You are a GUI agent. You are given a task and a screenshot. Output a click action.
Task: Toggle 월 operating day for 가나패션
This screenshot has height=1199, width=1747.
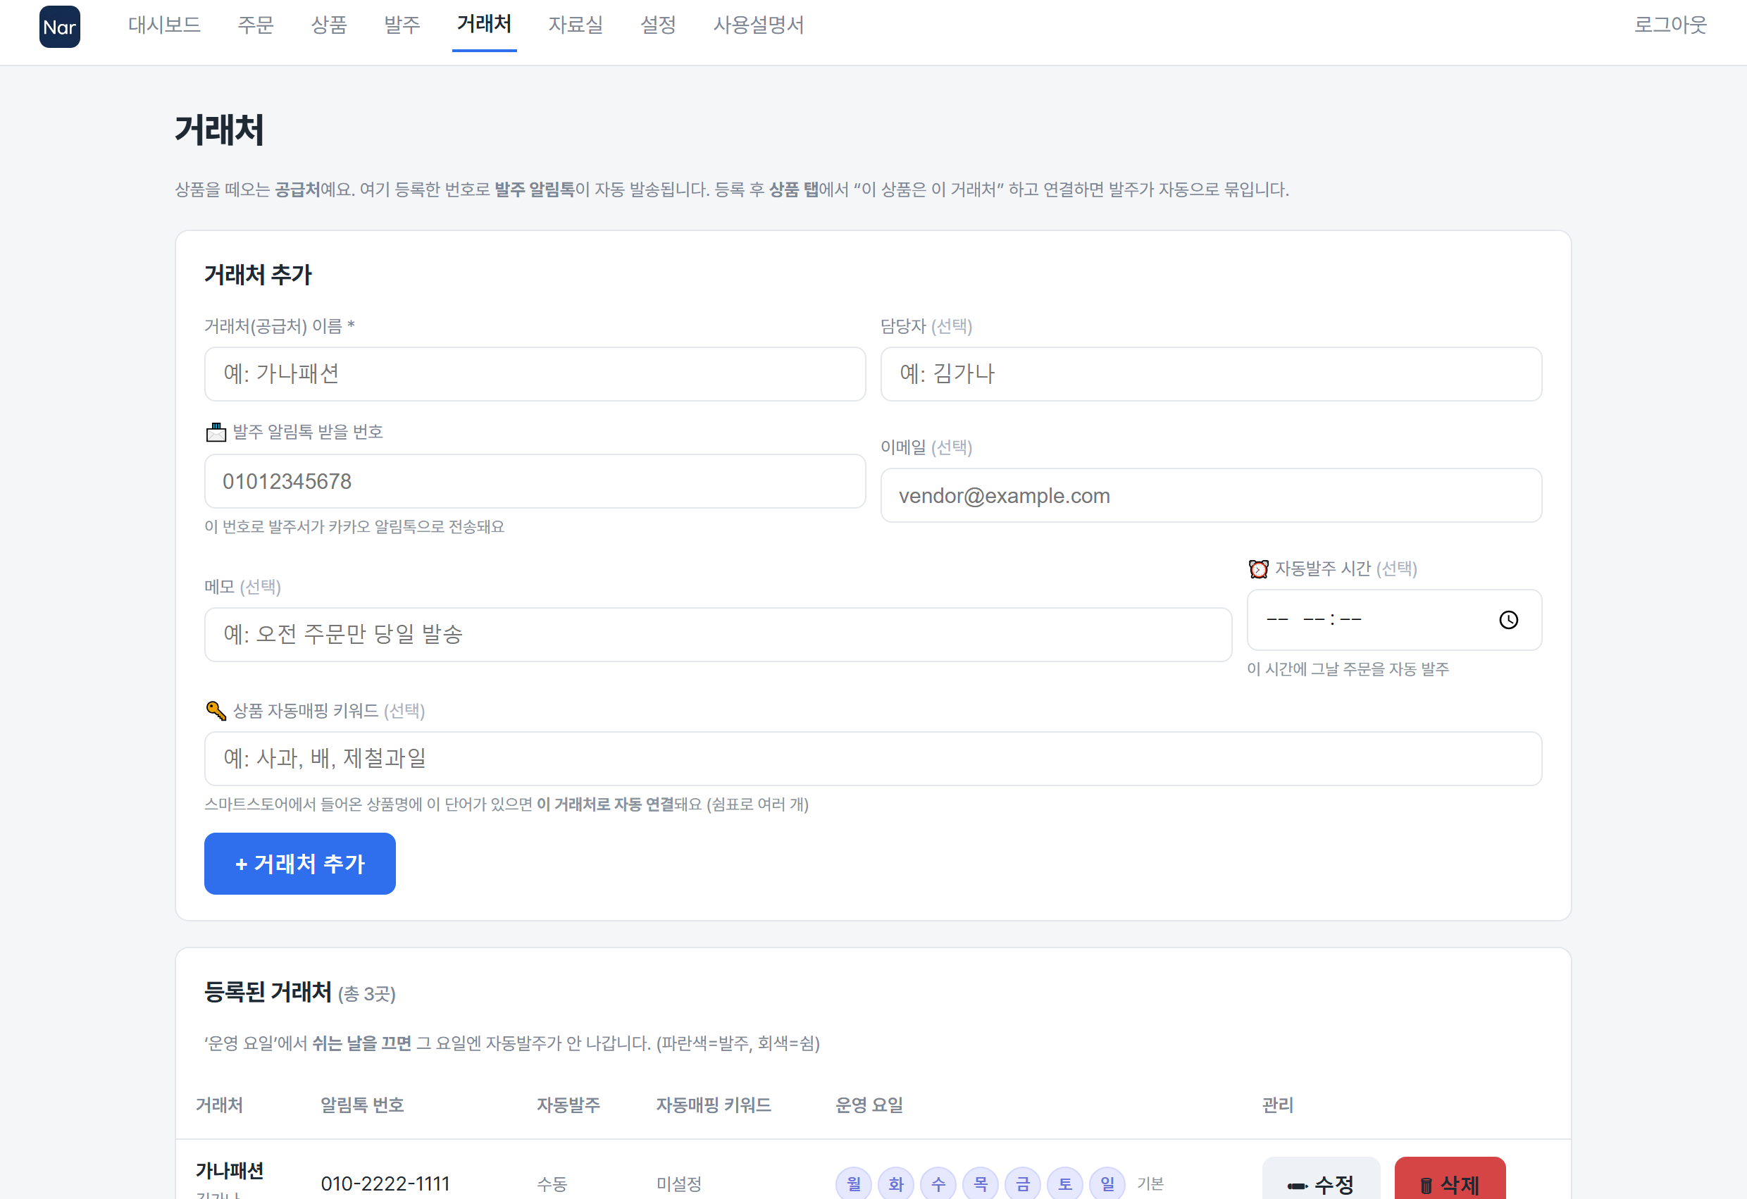coord(853,1184)
